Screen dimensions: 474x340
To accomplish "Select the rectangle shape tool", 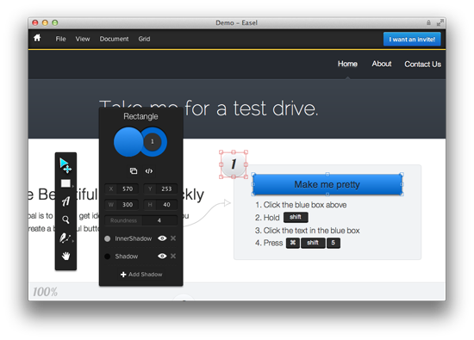I will coord(65,183).
